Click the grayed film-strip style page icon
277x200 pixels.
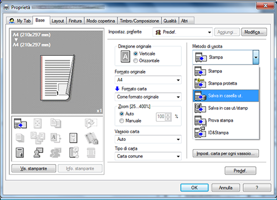point(91,152)
